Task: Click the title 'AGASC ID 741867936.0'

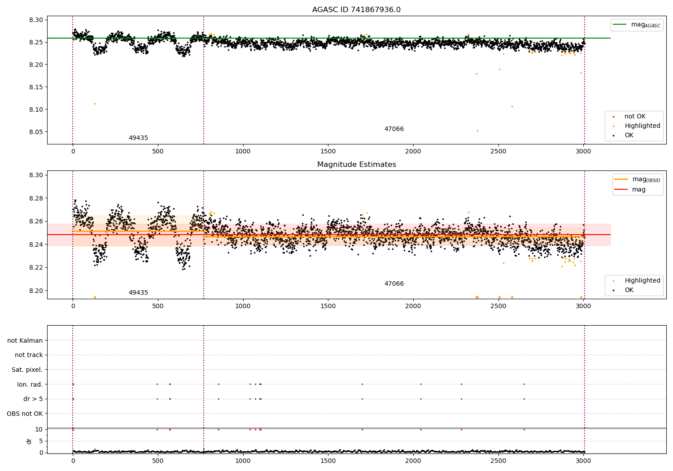Action: pos(356,10)
